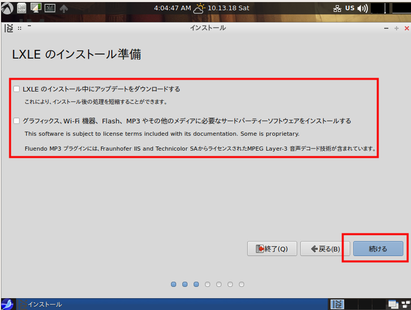Enable downloading updates while installing LXLE
The width and height of the screenshot is (411, 310).
coord(16,89)
